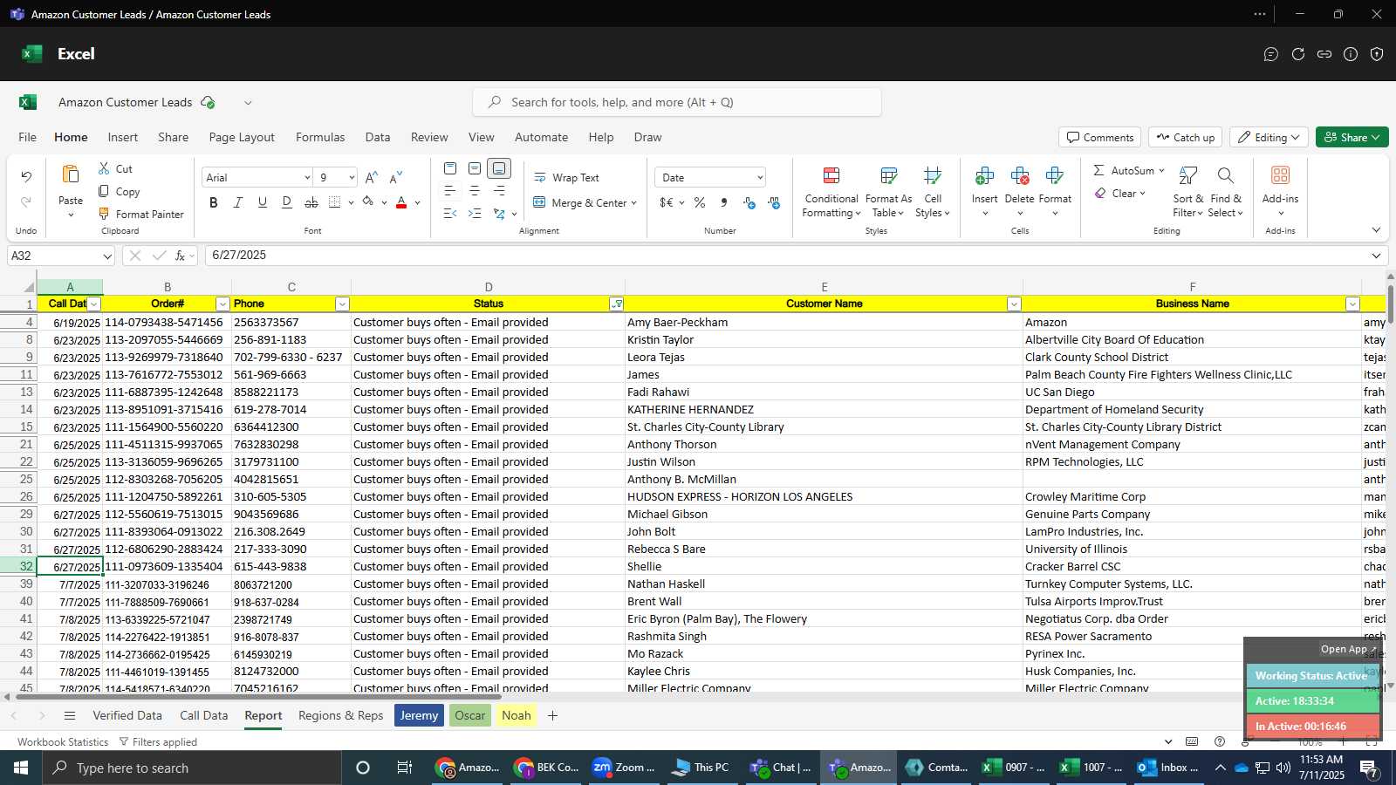The height and width of the screenshot is (785, 1396).
Task: Click the increase decimal icon
Action: (749, 202)
